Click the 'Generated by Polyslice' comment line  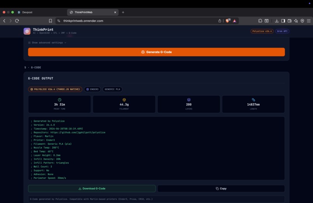[x=48, y=121]
